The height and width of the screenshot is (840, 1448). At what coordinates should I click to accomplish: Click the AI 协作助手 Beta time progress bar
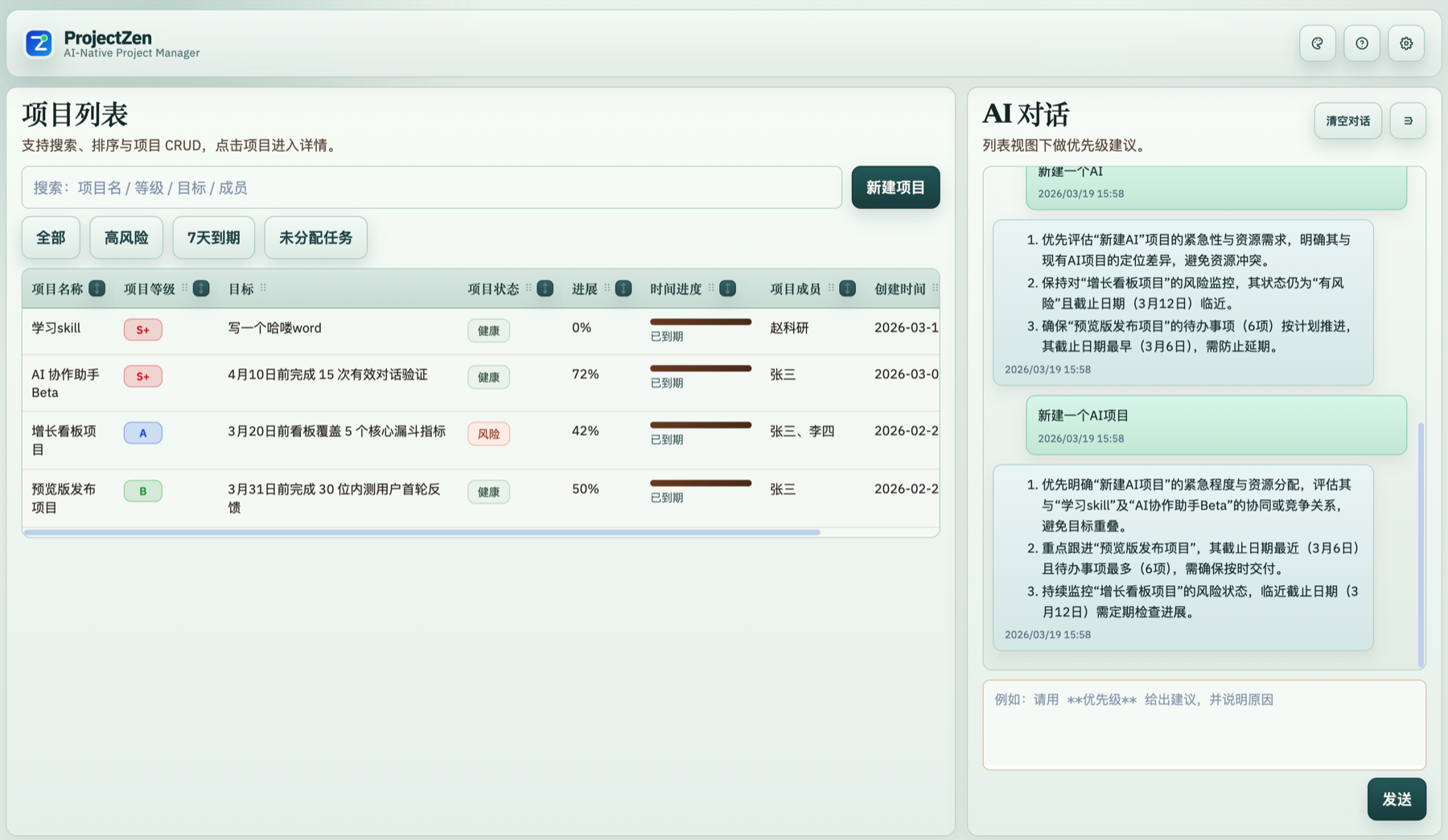[x=701, y=368]
